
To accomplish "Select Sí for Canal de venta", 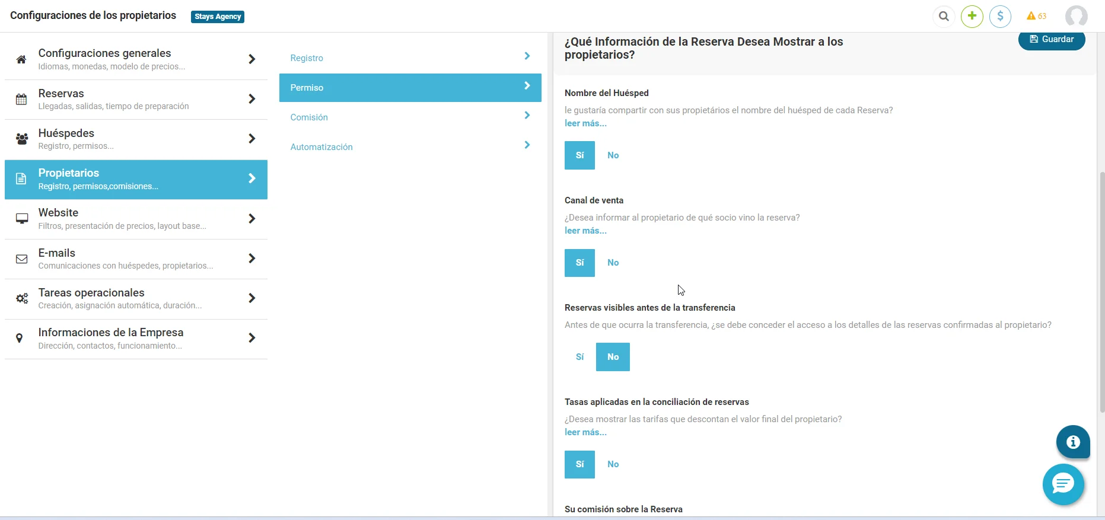I will click(x=579, y=263).
